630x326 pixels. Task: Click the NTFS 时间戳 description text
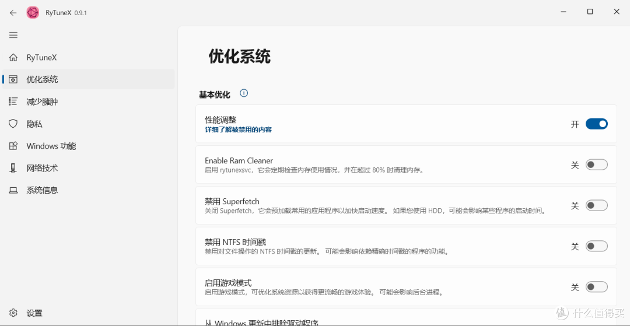(326, 252)
